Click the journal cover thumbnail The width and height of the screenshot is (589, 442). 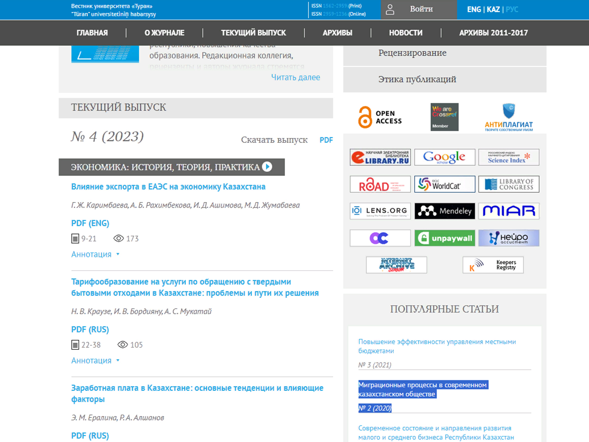[x=105, y=54]
